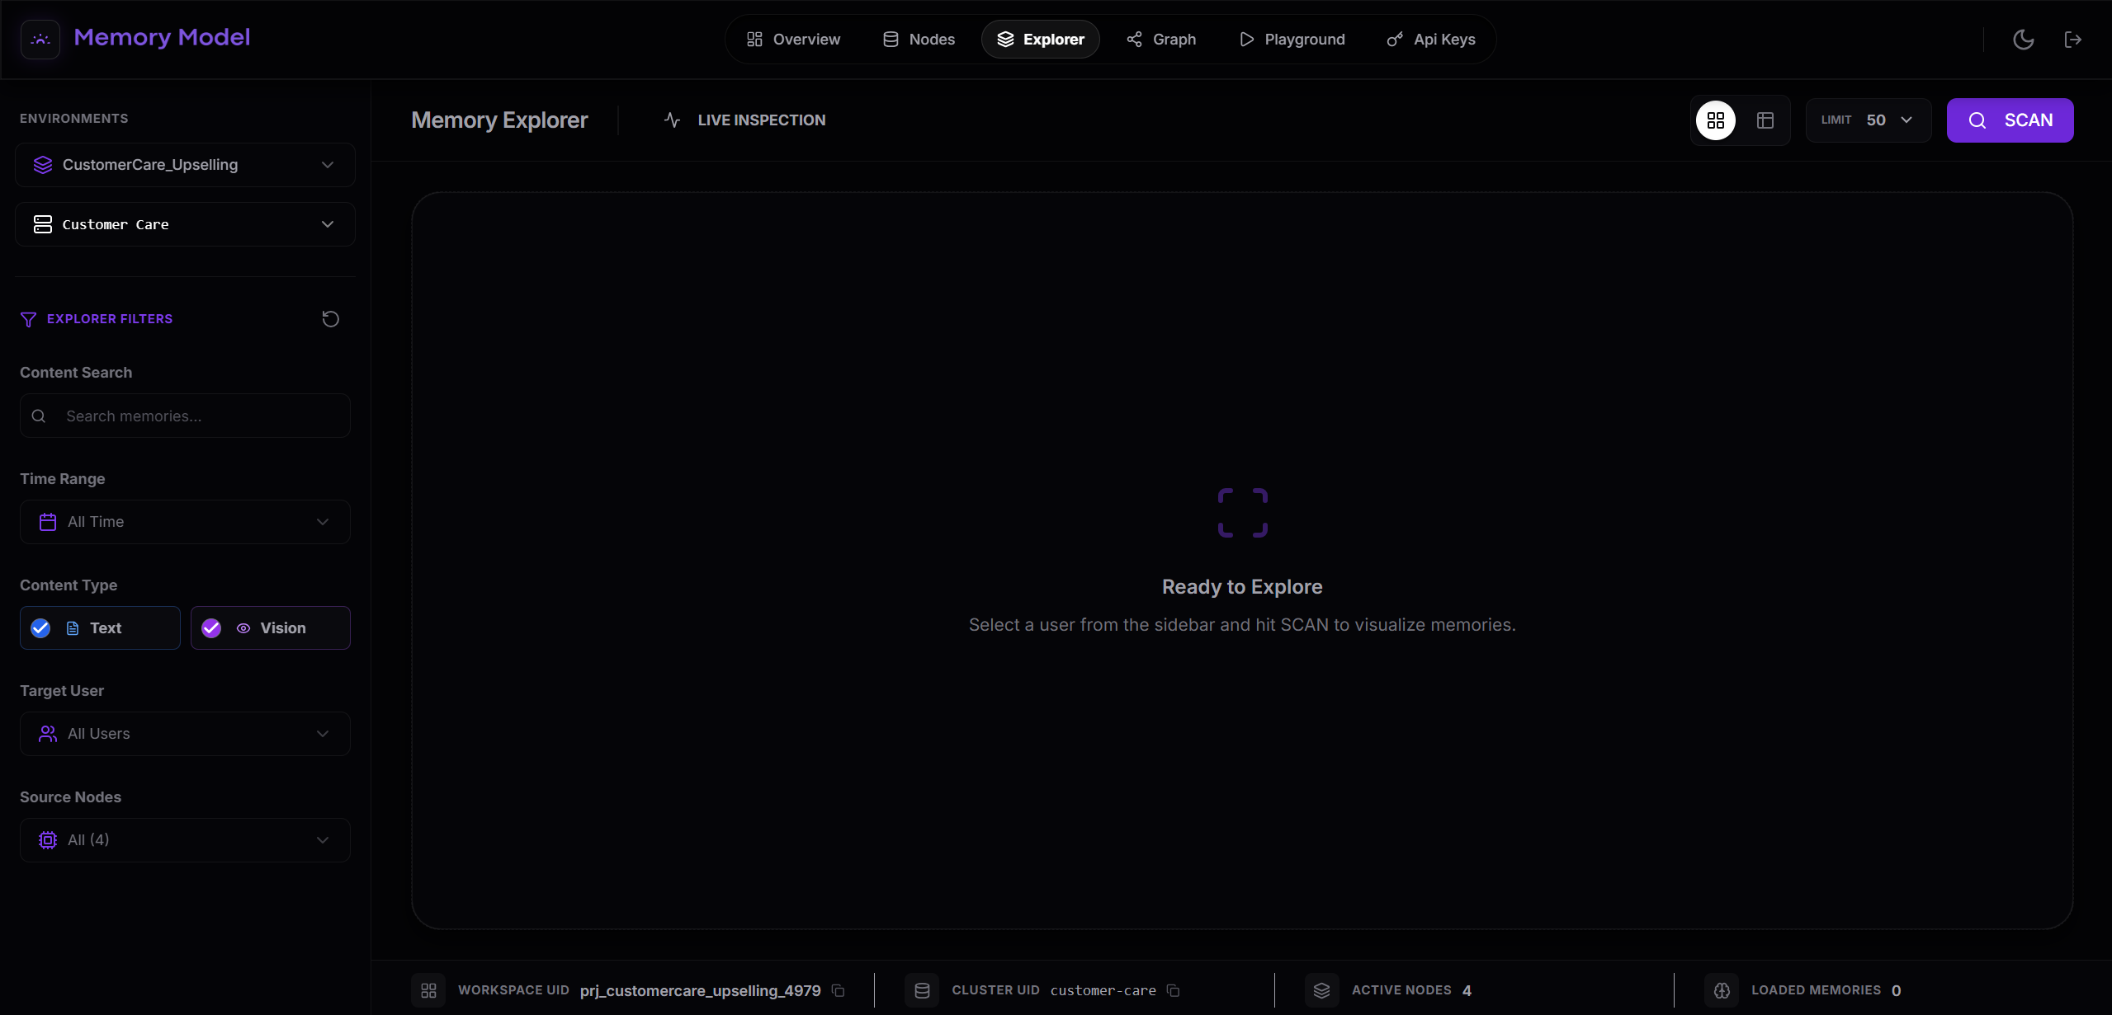
Task: Switch to table view layout toggle
Action: click(x=1765, y=120)
